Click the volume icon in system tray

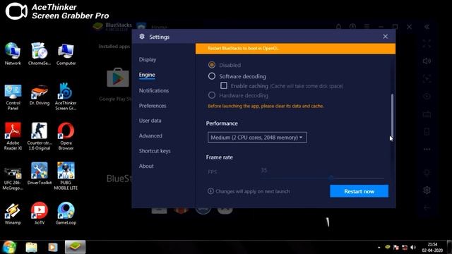tap(413, 248)
